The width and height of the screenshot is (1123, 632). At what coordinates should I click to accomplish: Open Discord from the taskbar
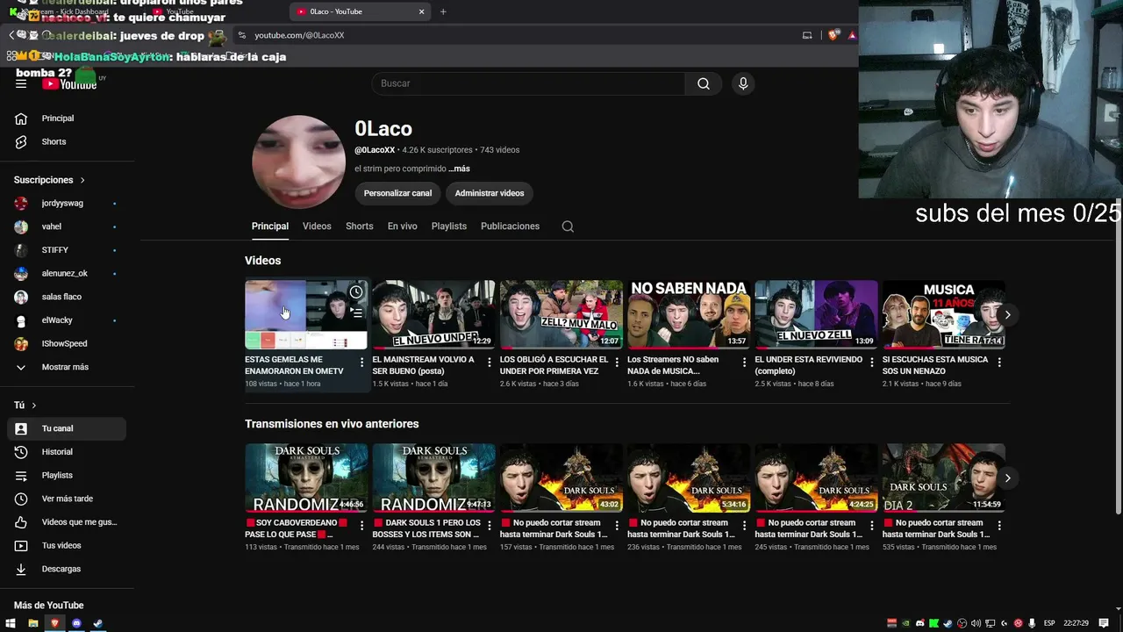coord(76,623)
